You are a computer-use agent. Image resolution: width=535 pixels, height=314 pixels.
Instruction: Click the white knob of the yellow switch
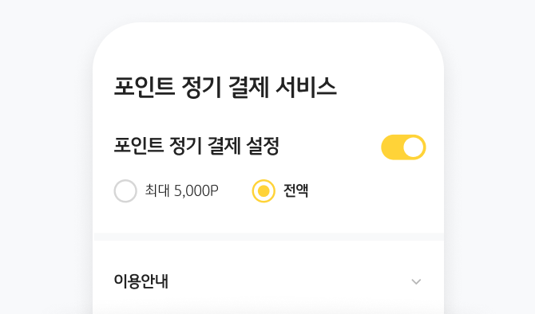[x=413, y=147]
